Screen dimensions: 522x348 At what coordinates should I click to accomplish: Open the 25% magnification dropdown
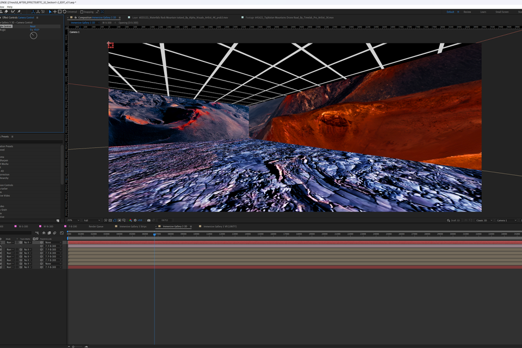pyautogui.click(x=73, y=220)
